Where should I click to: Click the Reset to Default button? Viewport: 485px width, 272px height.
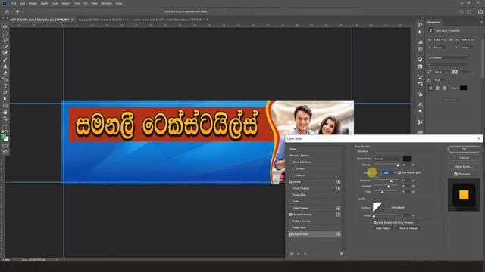click(408, 228)
